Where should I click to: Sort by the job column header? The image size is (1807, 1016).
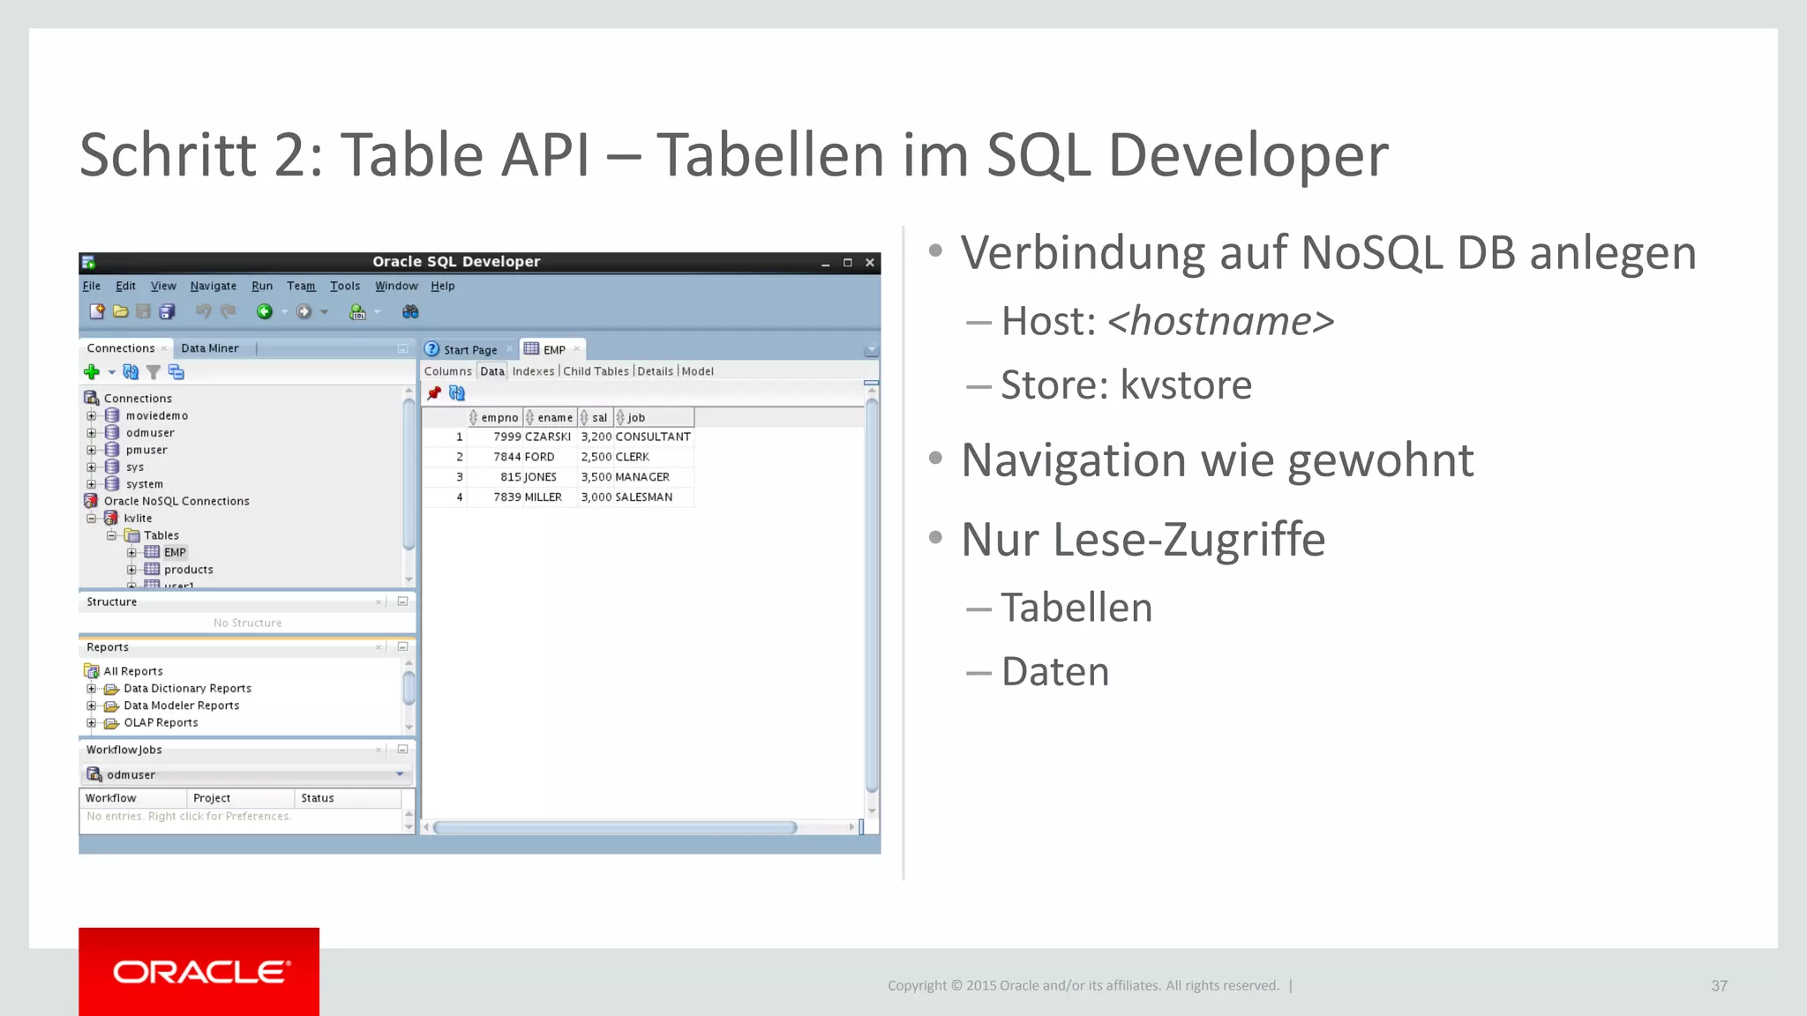click(654, 417)
